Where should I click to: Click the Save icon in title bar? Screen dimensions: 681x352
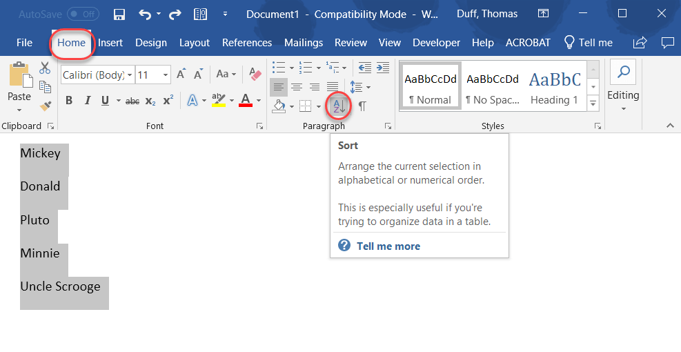pos(119,14)
